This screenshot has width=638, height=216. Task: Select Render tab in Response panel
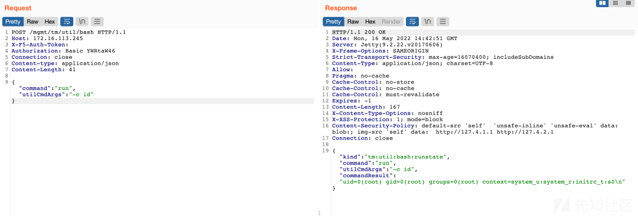(391, 21)
